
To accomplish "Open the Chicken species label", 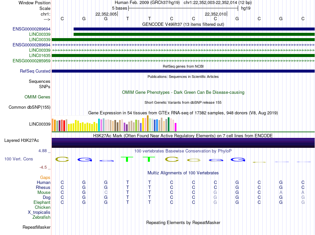I will pos(42,207).
